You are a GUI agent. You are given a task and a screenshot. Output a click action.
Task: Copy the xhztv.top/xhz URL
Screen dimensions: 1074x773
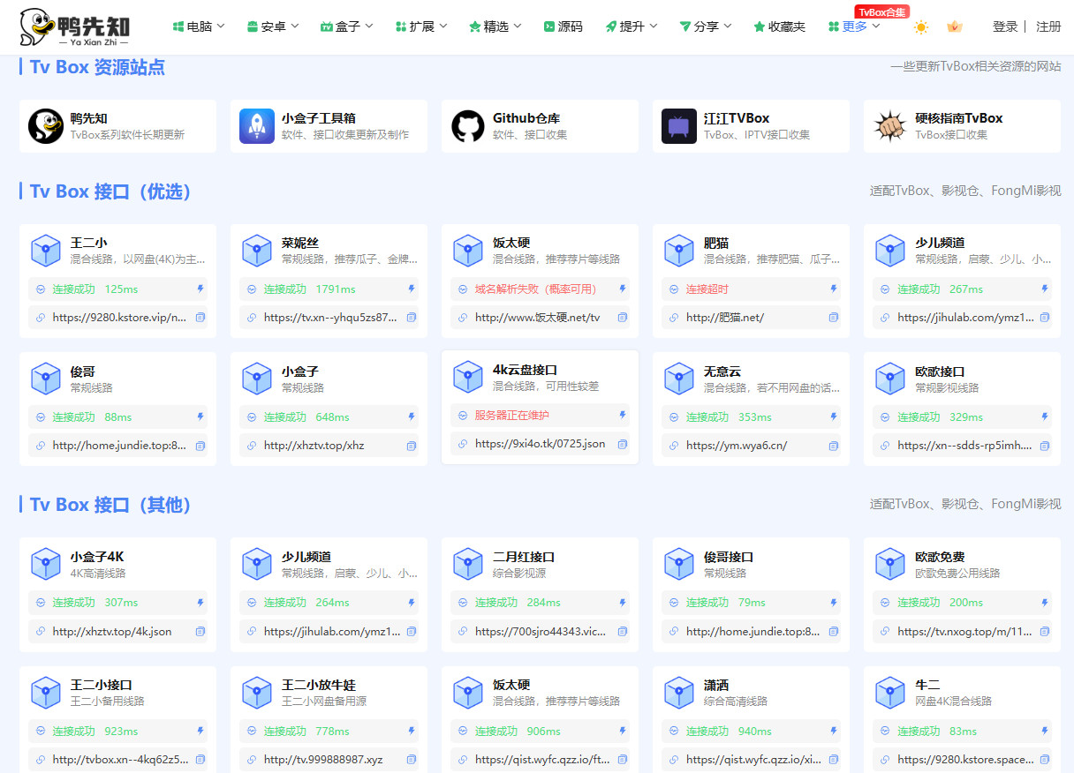coord(412,446)
